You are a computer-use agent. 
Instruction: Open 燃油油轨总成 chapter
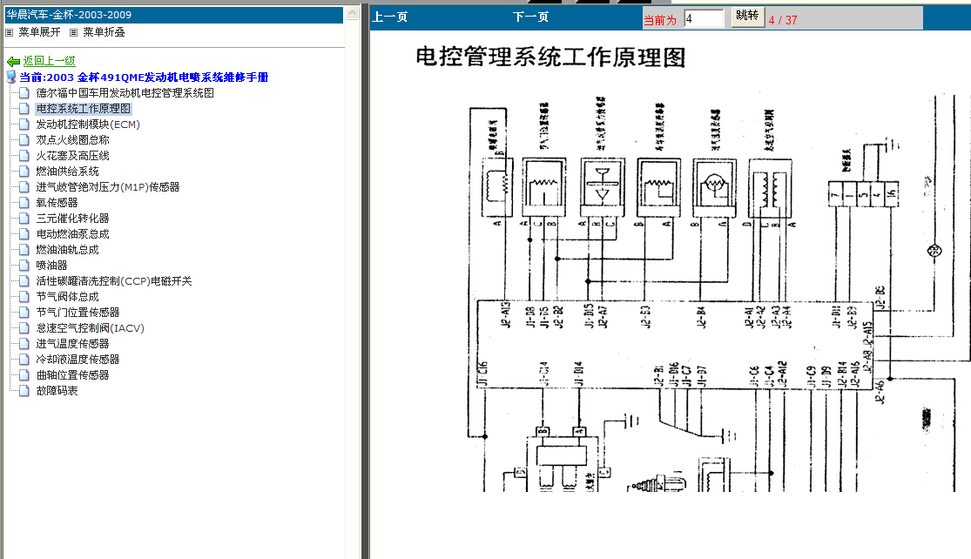pos(68,250)
